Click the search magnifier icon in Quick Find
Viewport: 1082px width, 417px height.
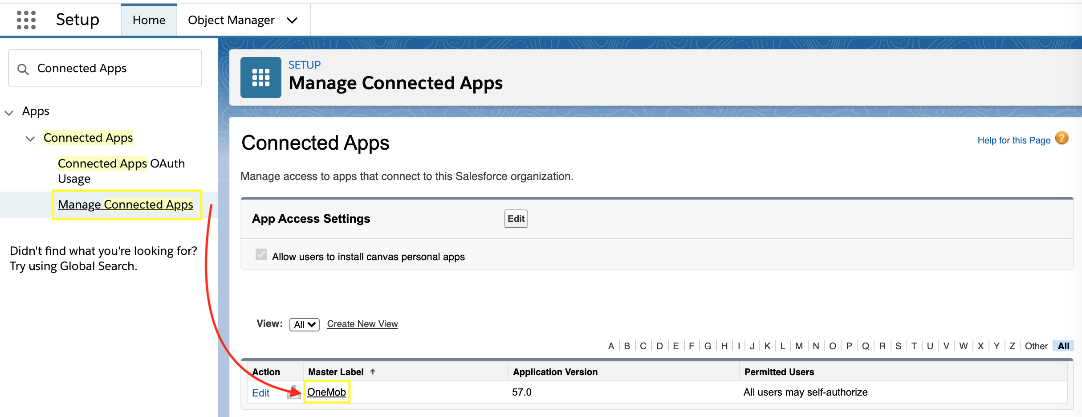pyautogui.click(x=23, y=69)
